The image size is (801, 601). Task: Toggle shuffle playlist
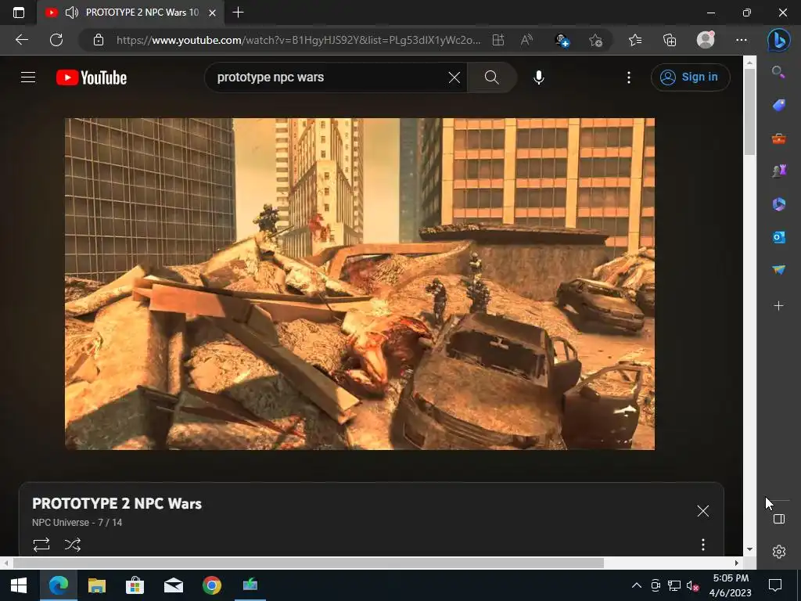pyautogui.click(x=73, y=545)
